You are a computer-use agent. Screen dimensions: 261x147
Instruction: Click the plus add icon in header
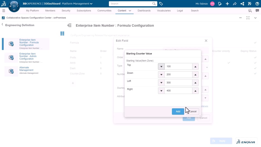pos(227,4)
